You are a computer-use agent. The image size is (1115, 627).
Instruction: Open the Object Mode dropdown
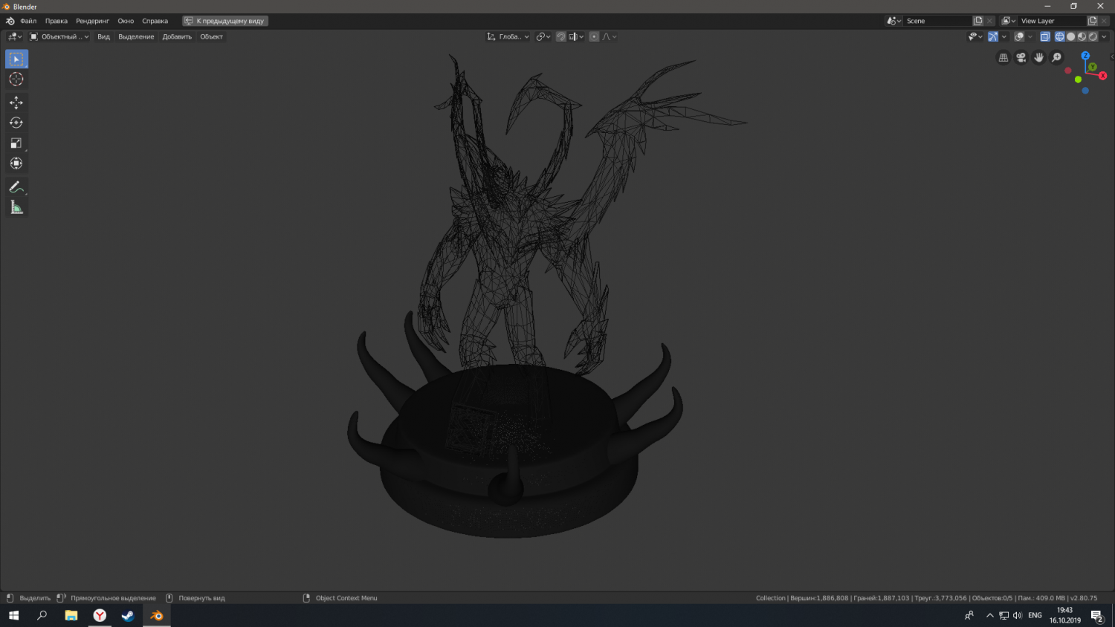coord(59,36)
